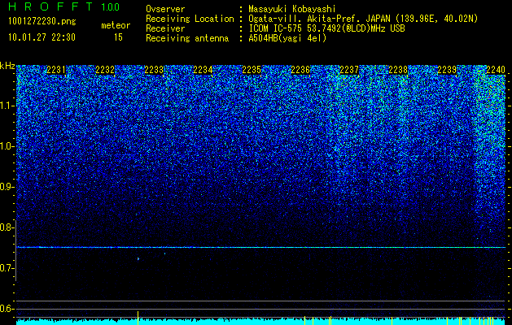This screenshot has width=512, height=325.
Task: Click the 'Receiving antenna' label
Action: [187, 38]
